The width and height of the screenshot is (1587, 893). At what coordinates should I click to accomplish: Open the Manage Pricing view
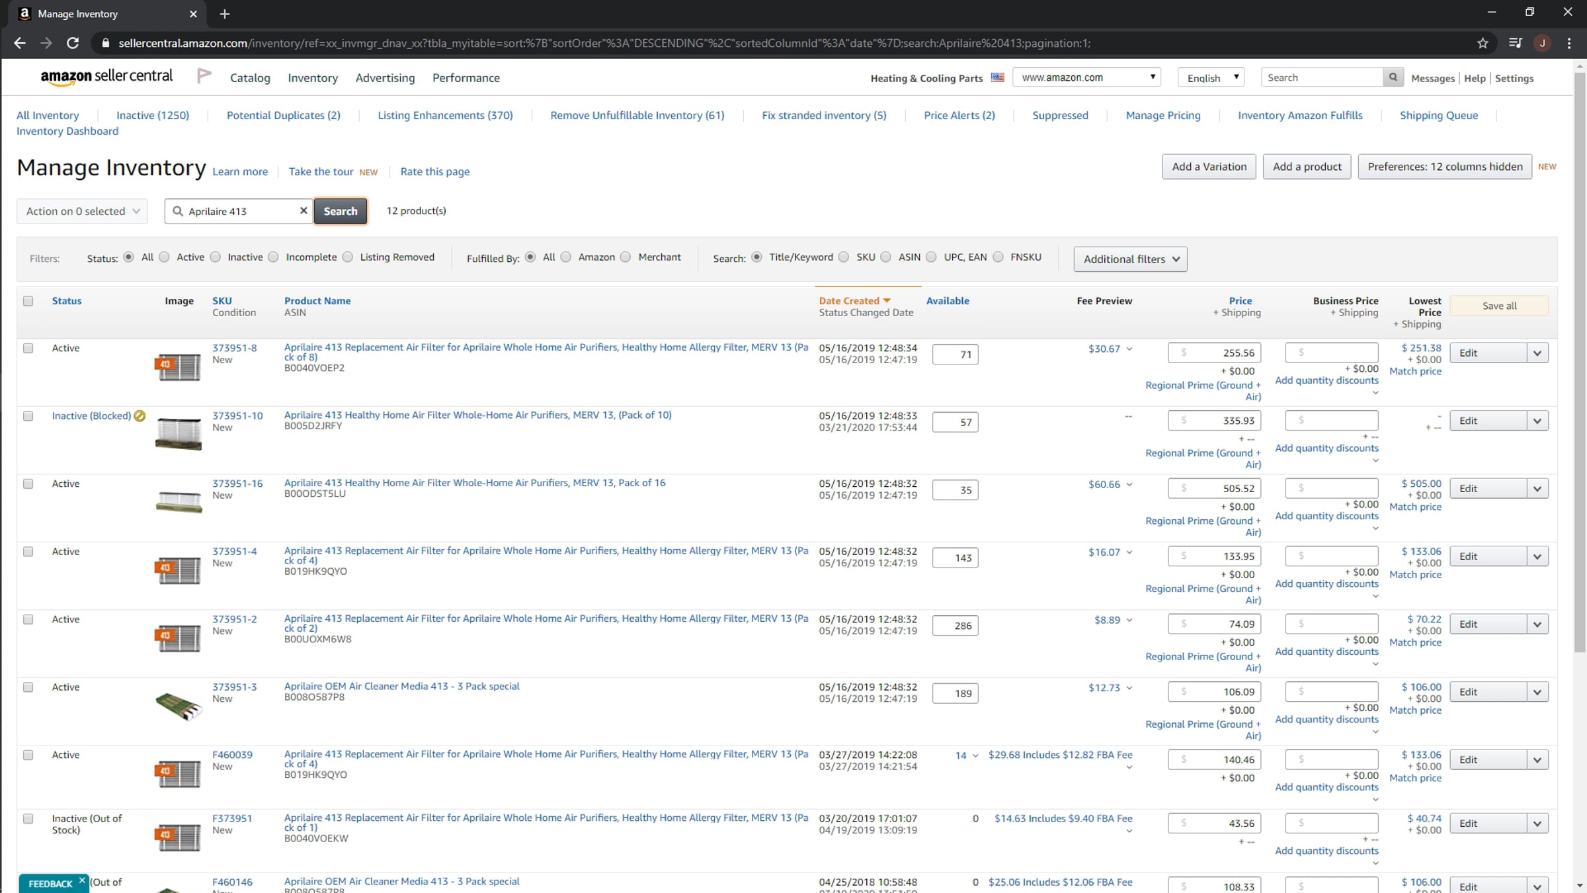[x=1163, y=115]
